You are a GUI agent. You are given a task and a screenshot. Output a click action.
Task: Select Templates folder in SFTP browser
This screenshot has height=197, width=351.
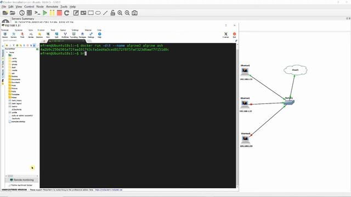(14, 95)
